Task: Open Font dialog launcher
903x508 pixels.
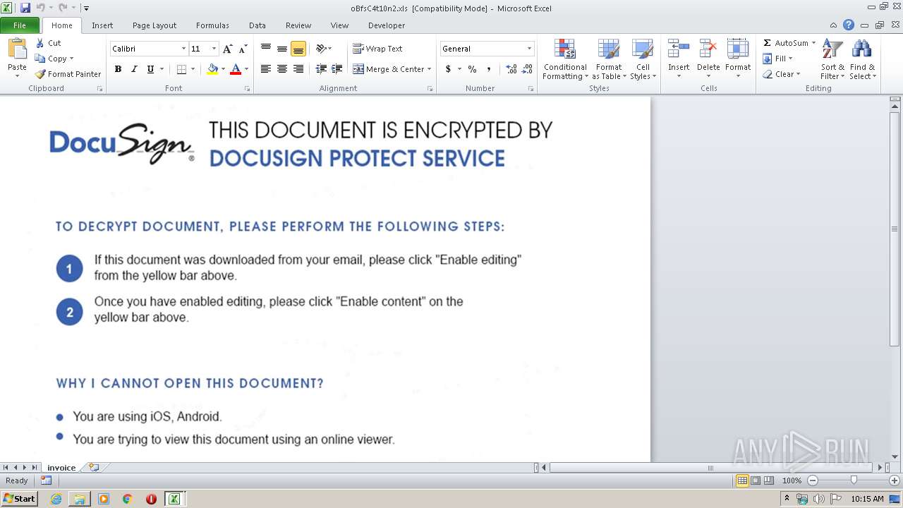Action: pyautogui.click(x=247, y=89)
